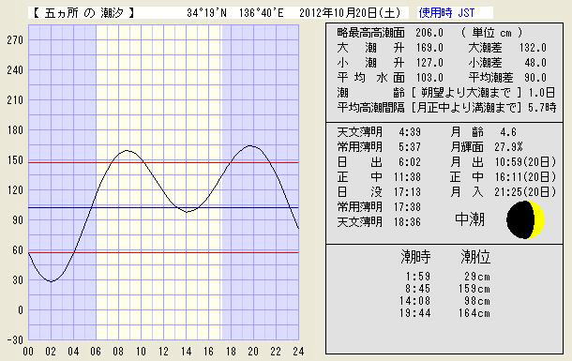Select evening 天文薄明 time 18:36
Image resolution: width=572 pixels, height=361 pixels.
[407, 222]
